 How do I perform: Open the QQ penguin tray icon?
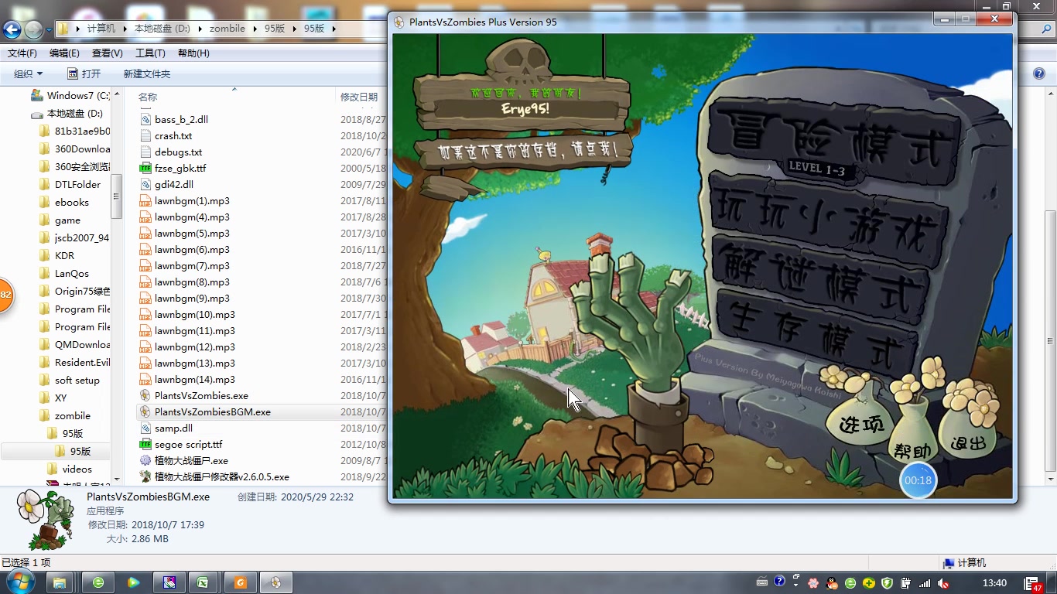pos(832,582)
